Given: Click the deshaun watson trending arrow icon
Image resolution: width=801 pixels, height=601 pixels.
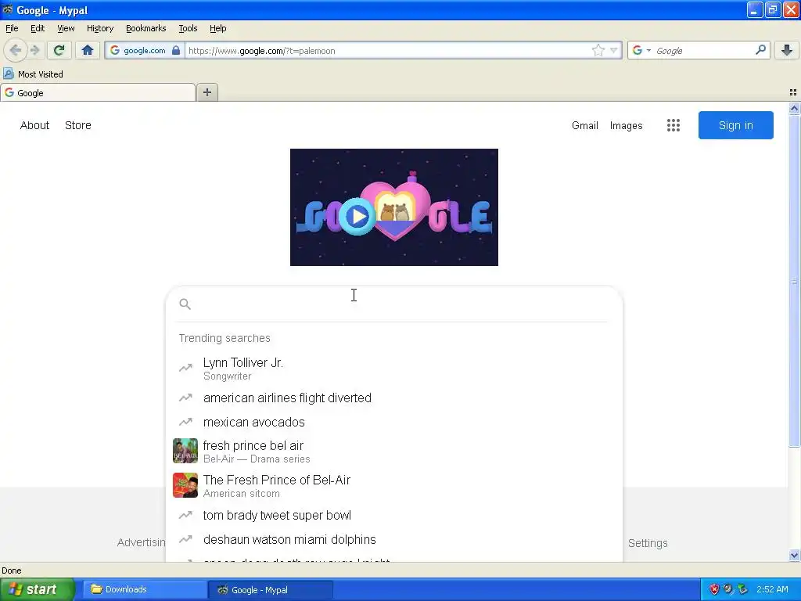Looking at the screenshot, I should coord(185,539).
